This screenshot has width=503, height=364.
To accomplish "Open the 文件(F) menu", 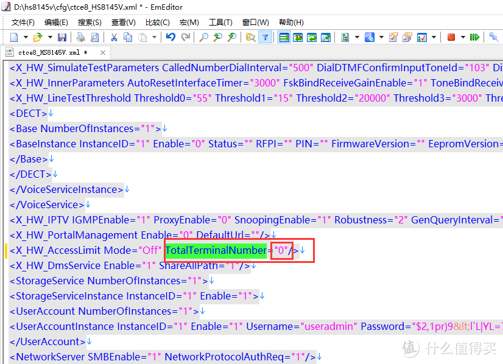I will (x=23, y=22).
